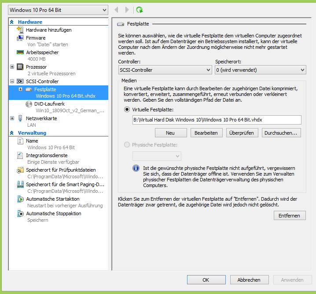Screen dimensions: 316x294
Task: Click the '4000 MB' memory value
Action: coord(37,59)
